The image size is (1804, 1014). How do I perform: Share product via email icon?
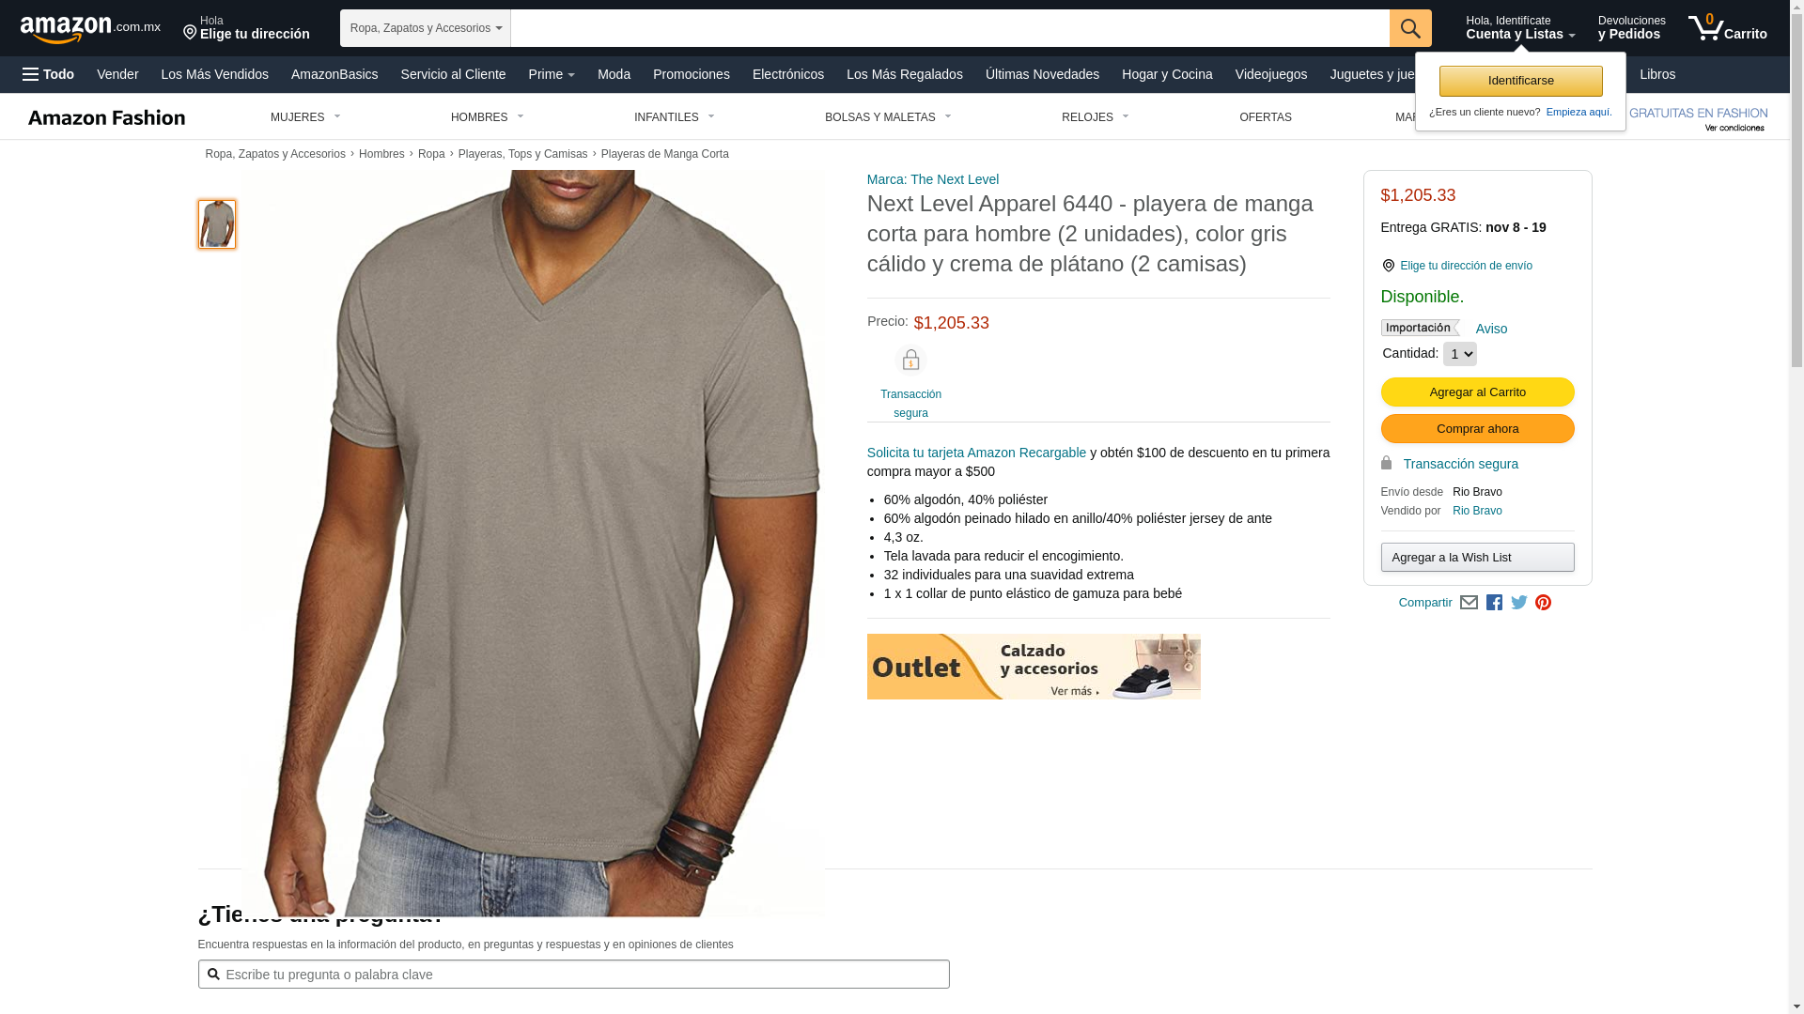(x=1469, y=603)
